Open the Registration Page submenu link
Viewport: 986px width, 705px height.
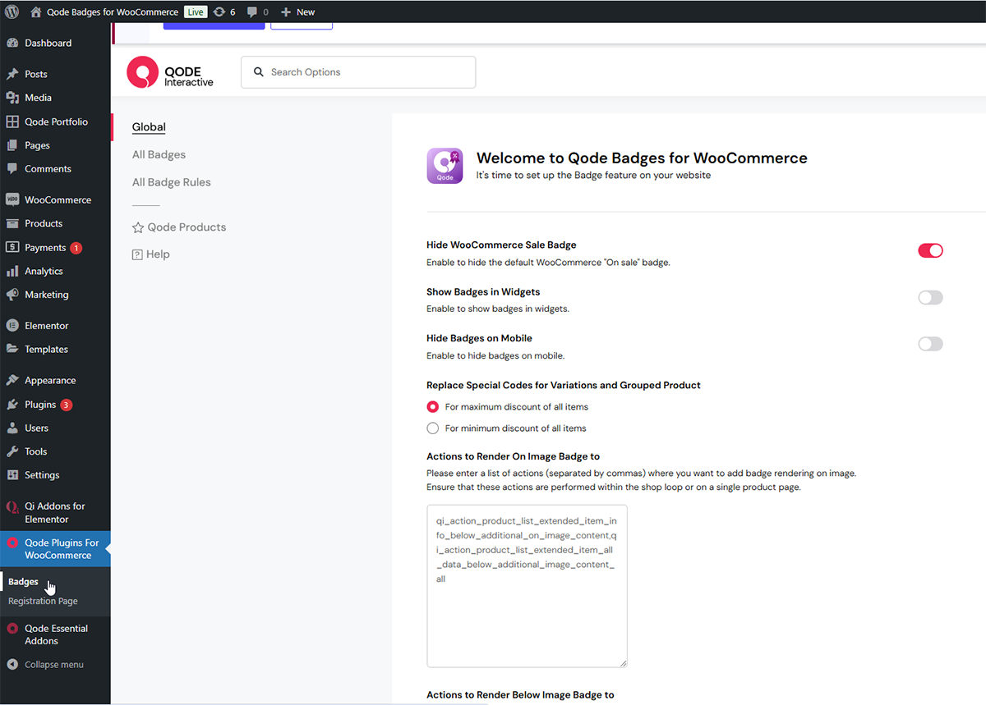click(x=43, y=601)
